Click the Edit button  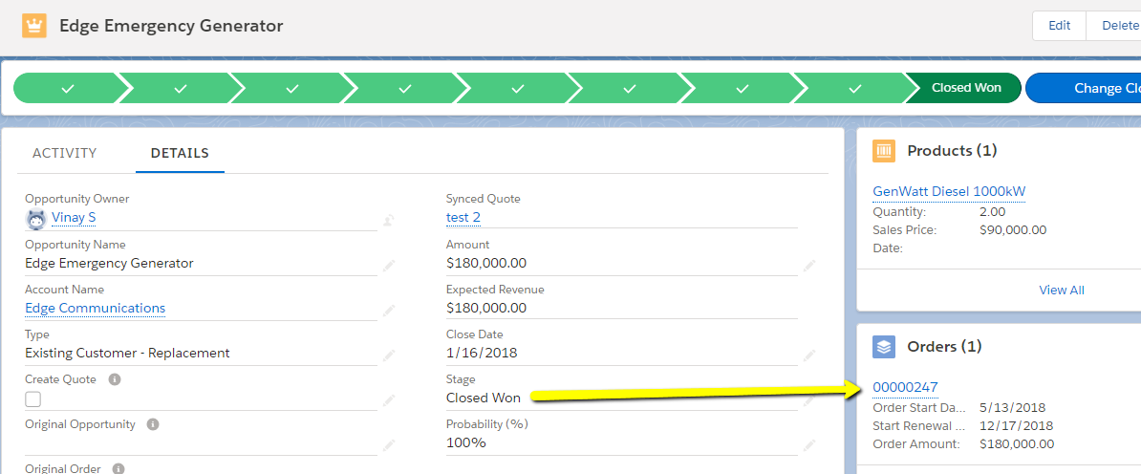coord(1059,26)
